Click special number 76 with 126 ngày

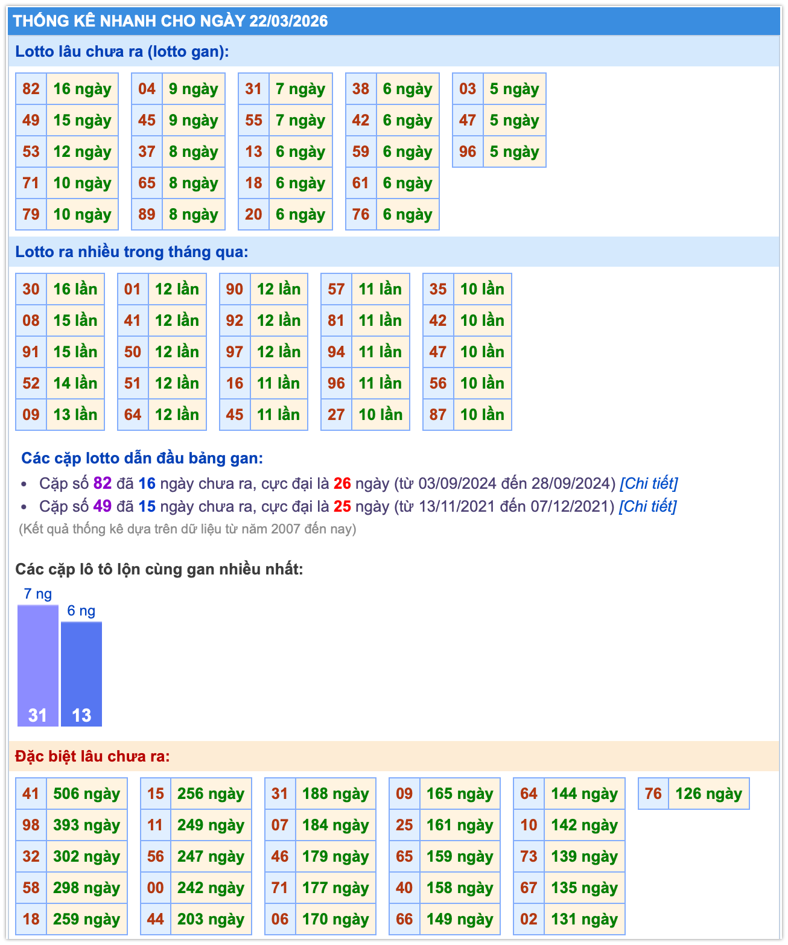[x=653, y=794]
